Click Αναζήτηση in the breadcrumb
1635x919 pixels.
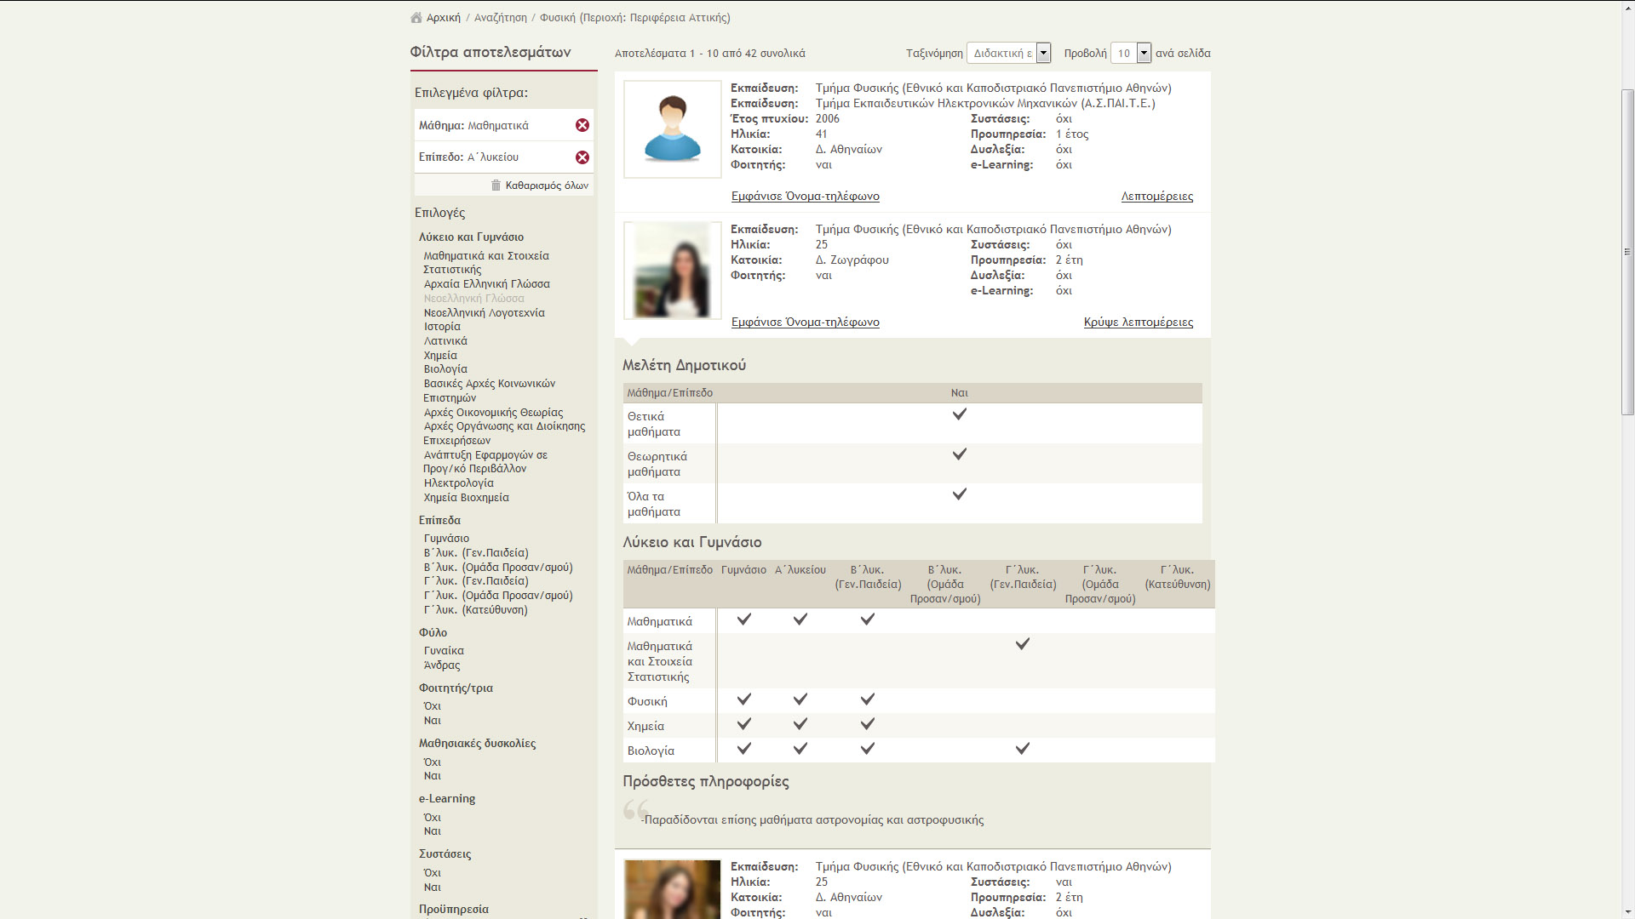pyautogui.click(x=500, y=18)
